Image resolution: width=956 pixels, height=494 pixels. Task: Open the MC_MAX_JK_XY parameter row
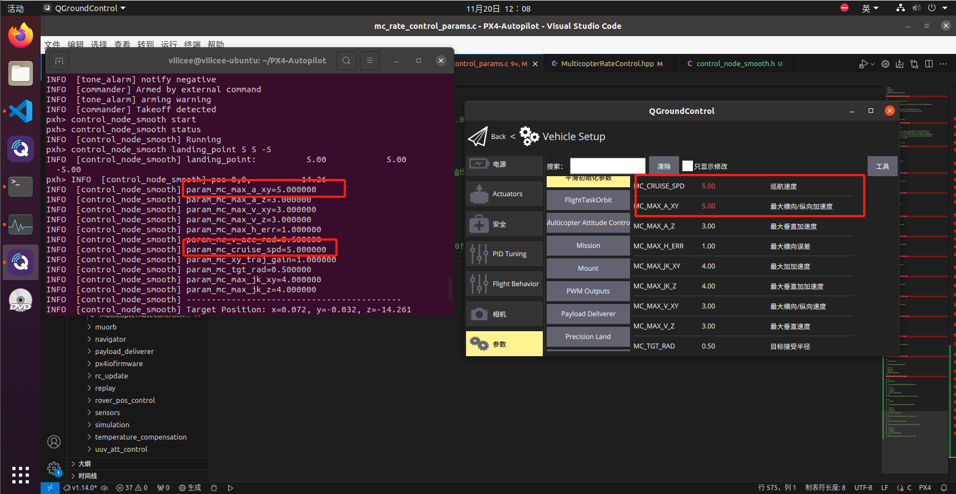[743, 266]
